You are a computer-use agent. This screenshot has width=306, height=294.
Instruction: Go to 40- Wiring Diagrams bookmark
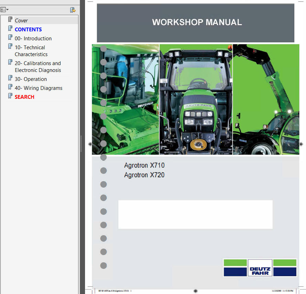pyautogui.click(x=39, y=88)
